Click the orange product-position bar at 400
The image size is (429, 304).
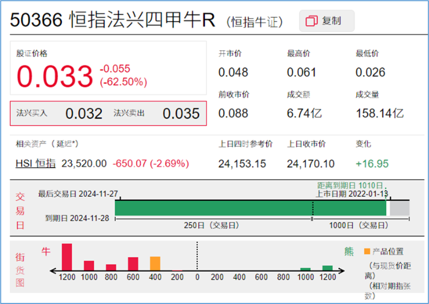[155, 264]
